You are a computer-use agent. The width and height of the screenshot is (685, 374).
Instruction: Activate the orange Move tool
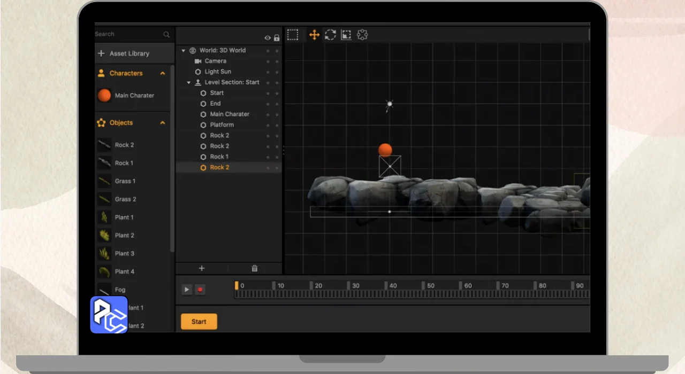click(314, 35)
